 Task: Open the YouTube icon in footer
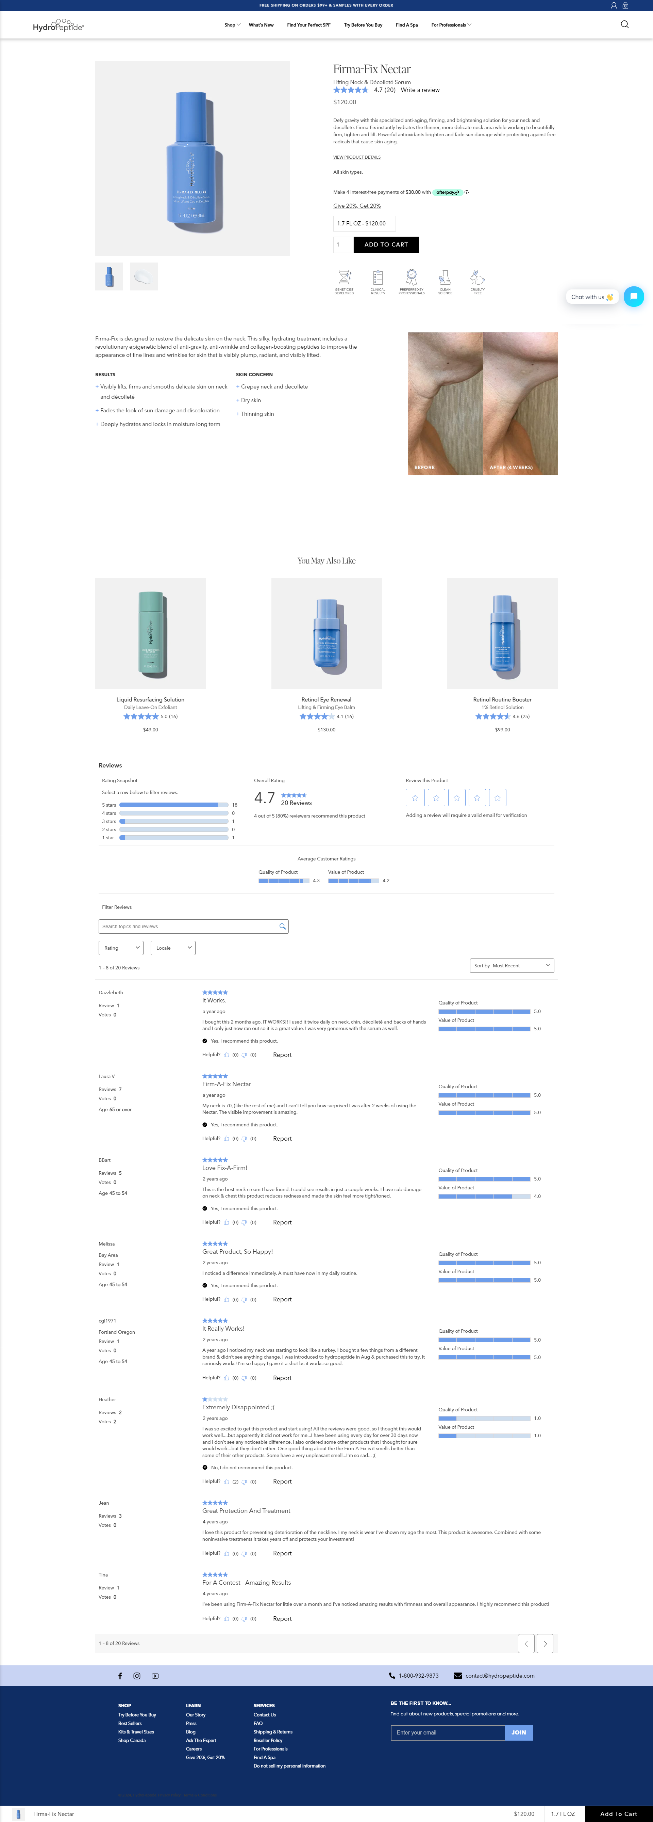tap(155, 1676)
